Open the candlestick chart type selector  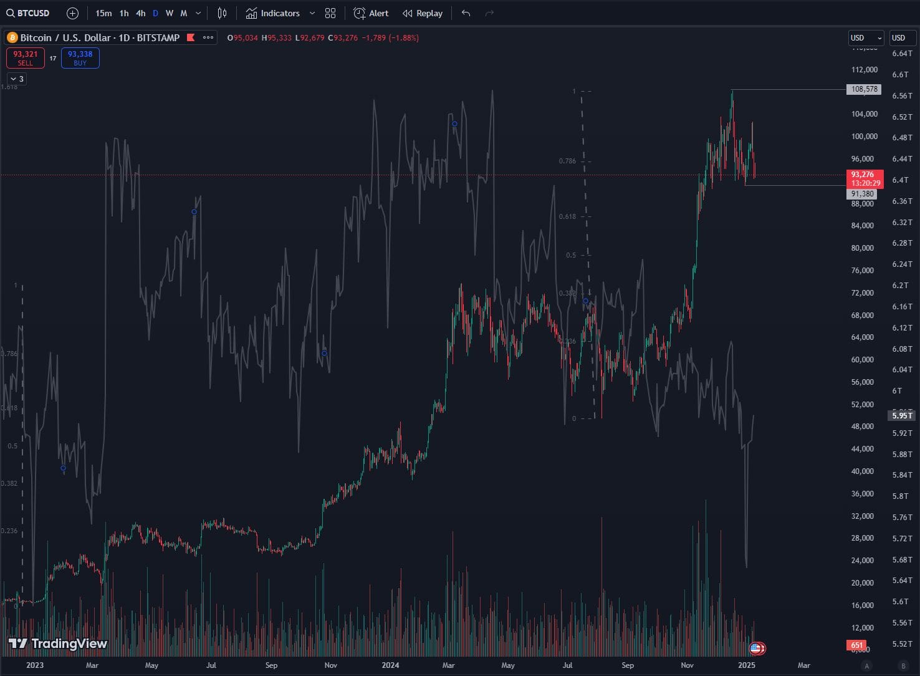click(x=222, y=13)
